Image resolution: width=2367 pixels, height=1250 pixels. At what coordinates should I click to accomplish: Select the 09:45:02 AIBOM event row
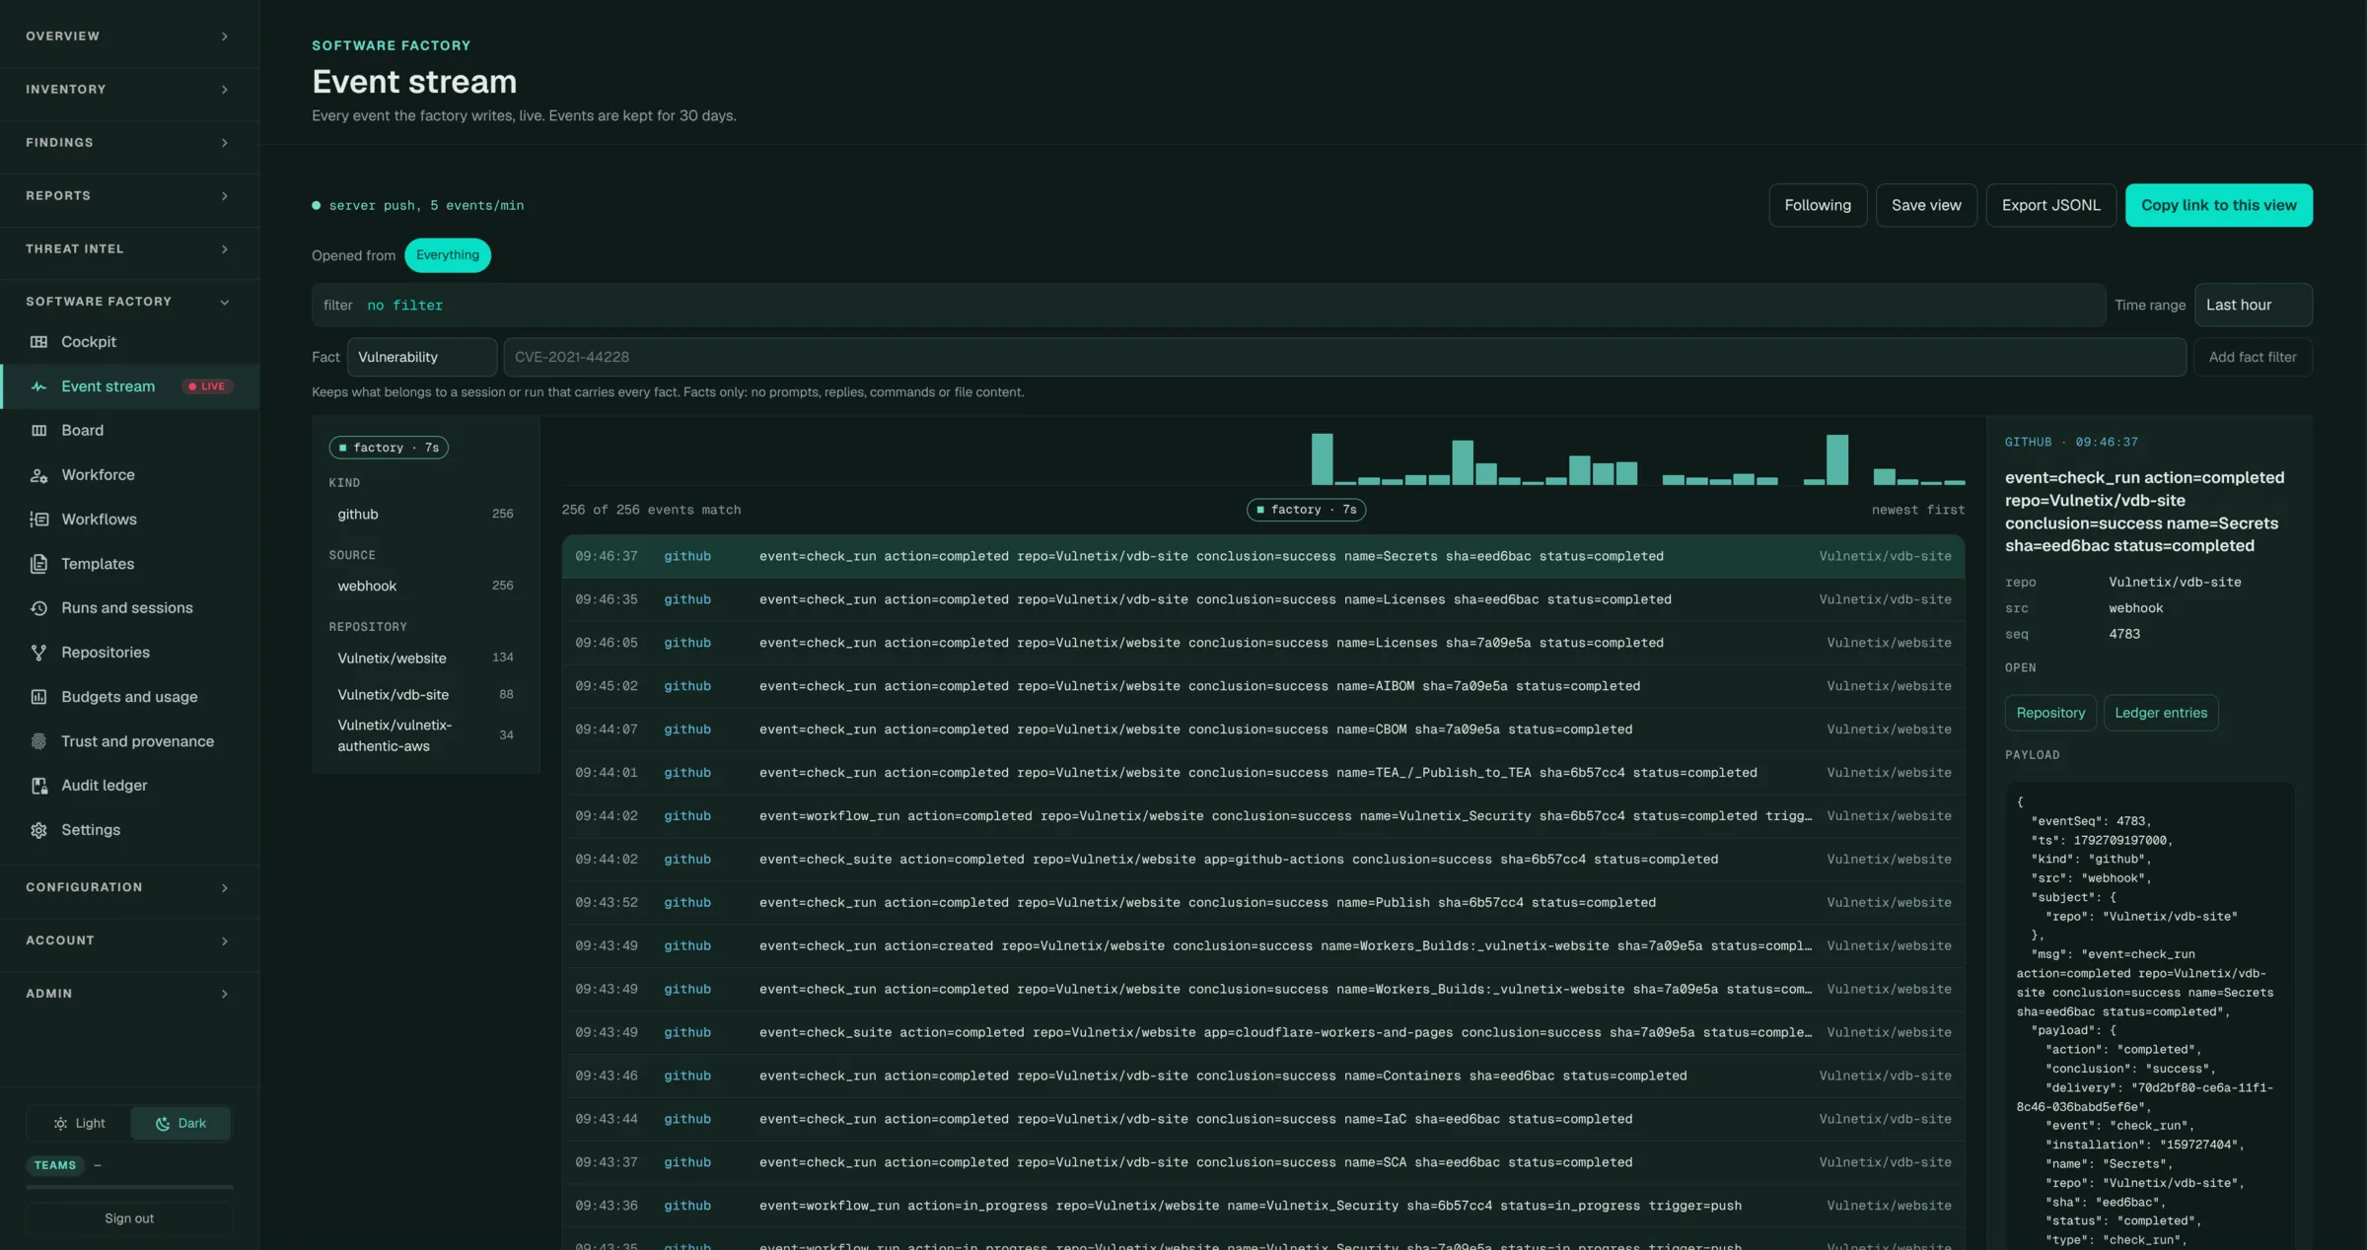tap(1262, 686)
